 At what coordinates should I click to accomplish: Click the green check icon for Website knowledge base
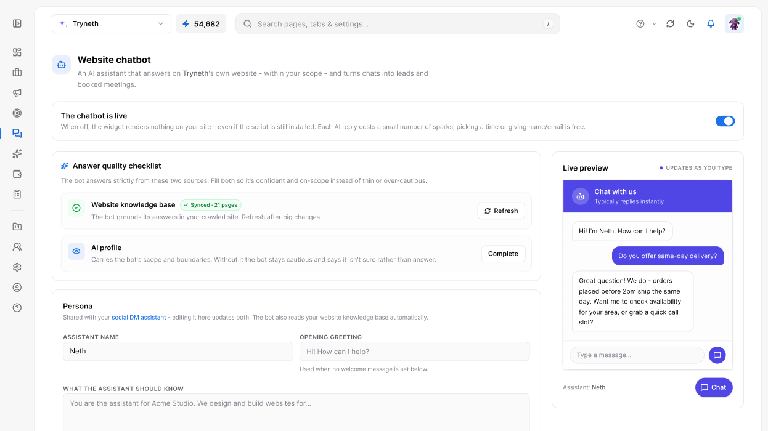click(x=76, y=208)
